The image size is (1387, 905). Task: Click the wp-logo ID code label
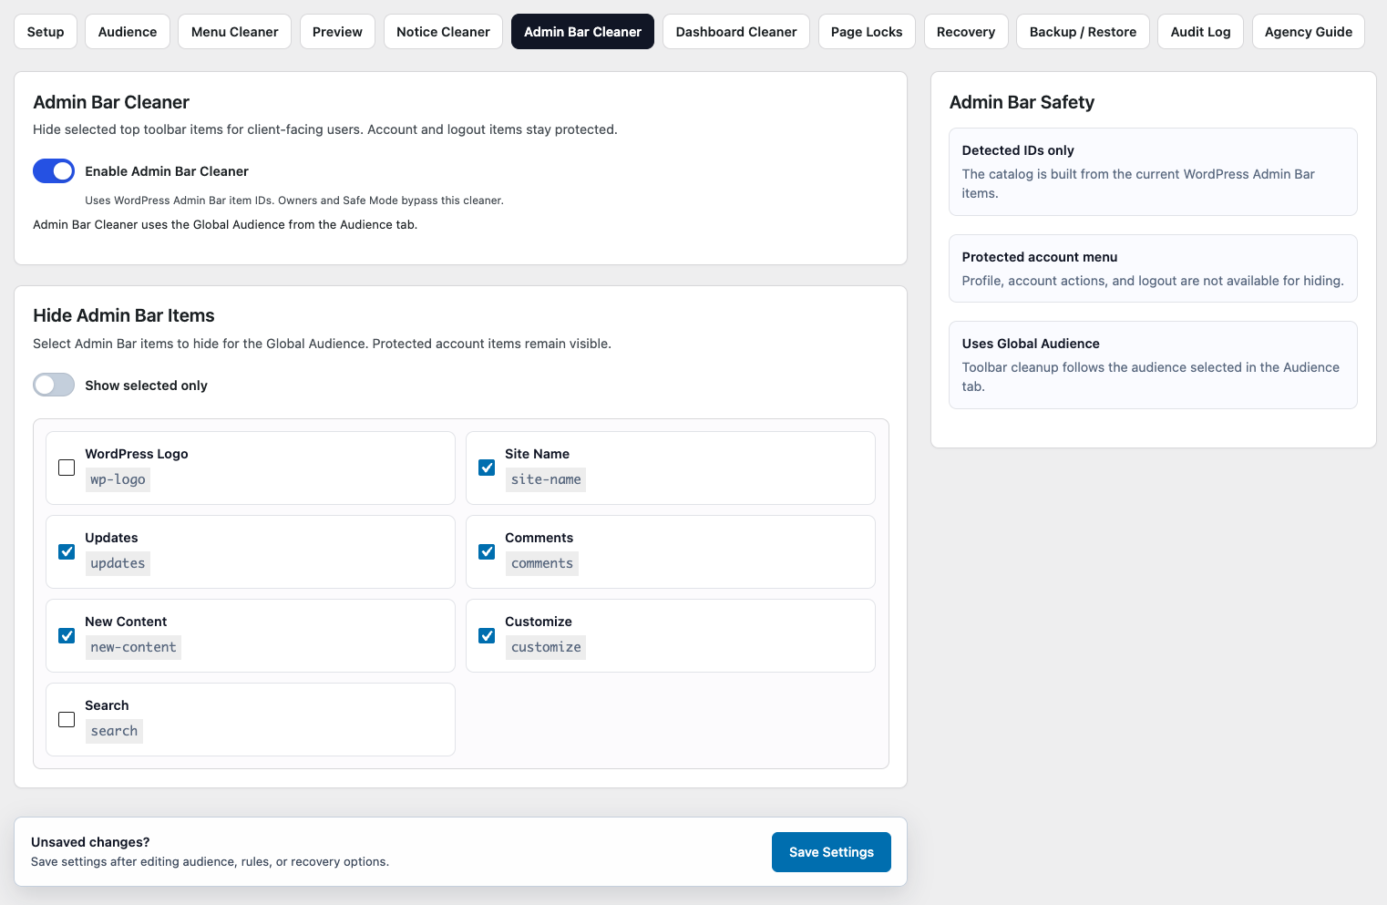pos(118,479)
